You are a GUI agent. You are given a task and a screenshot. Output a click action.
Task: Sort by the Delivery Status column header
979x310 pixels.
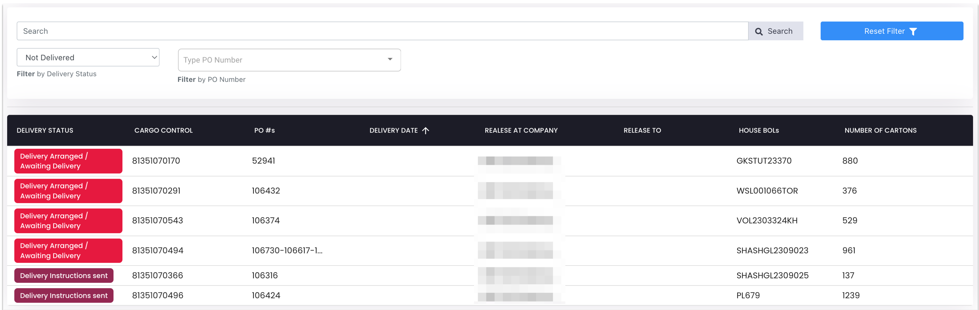tap(45, 130)
